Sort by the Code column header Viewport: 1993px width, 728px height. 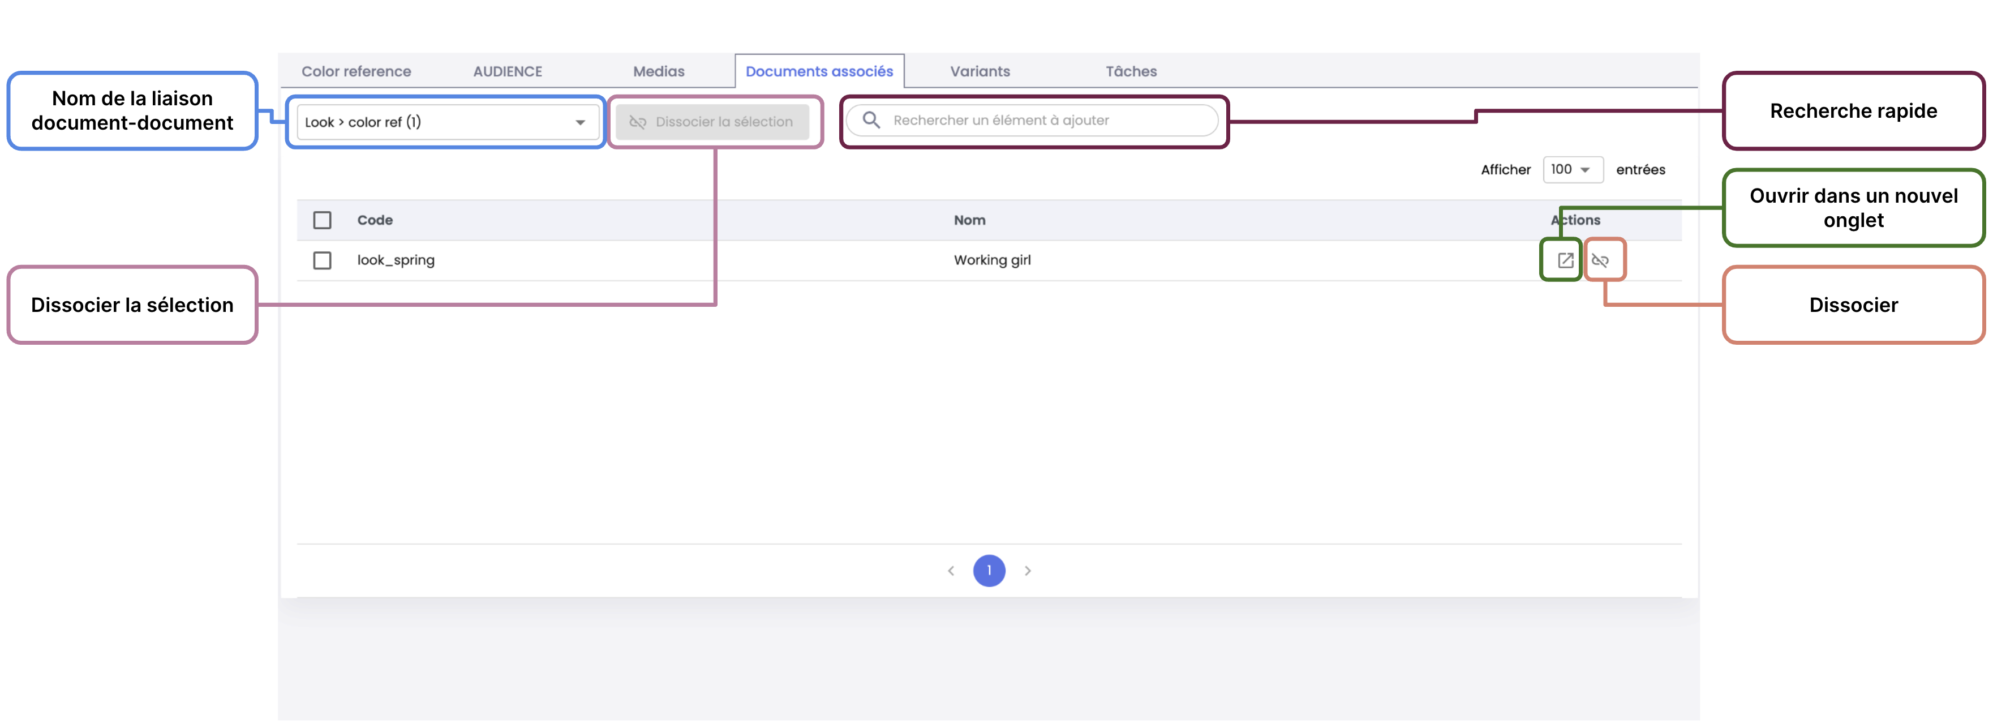[375, 220]
